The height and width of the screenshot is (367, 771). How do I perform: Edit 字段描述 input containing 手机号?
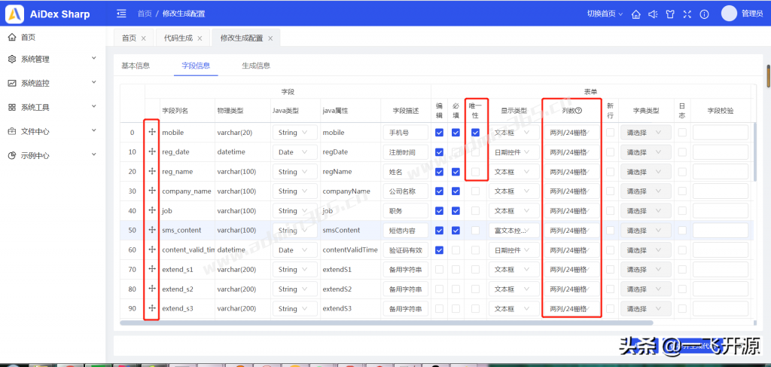coord(406,133)
